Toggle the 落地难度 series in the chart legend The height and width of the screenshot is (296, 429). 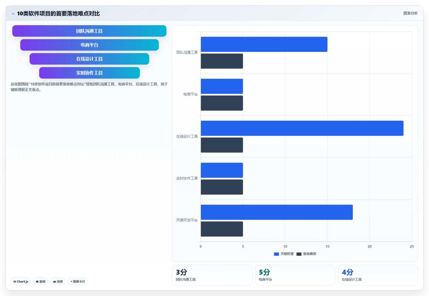click(306, 254)
